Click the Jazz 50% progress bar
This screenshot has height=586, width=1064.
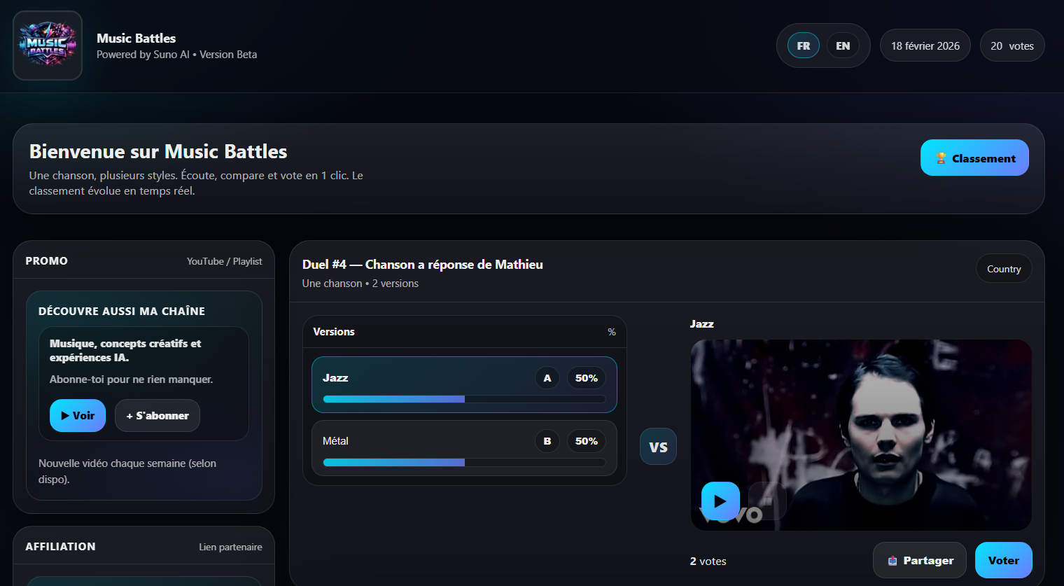point(464,399)
